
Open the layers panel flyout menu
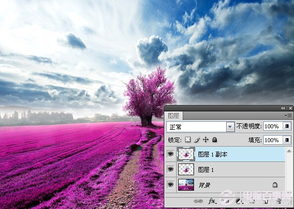click(x=288, y=115)
